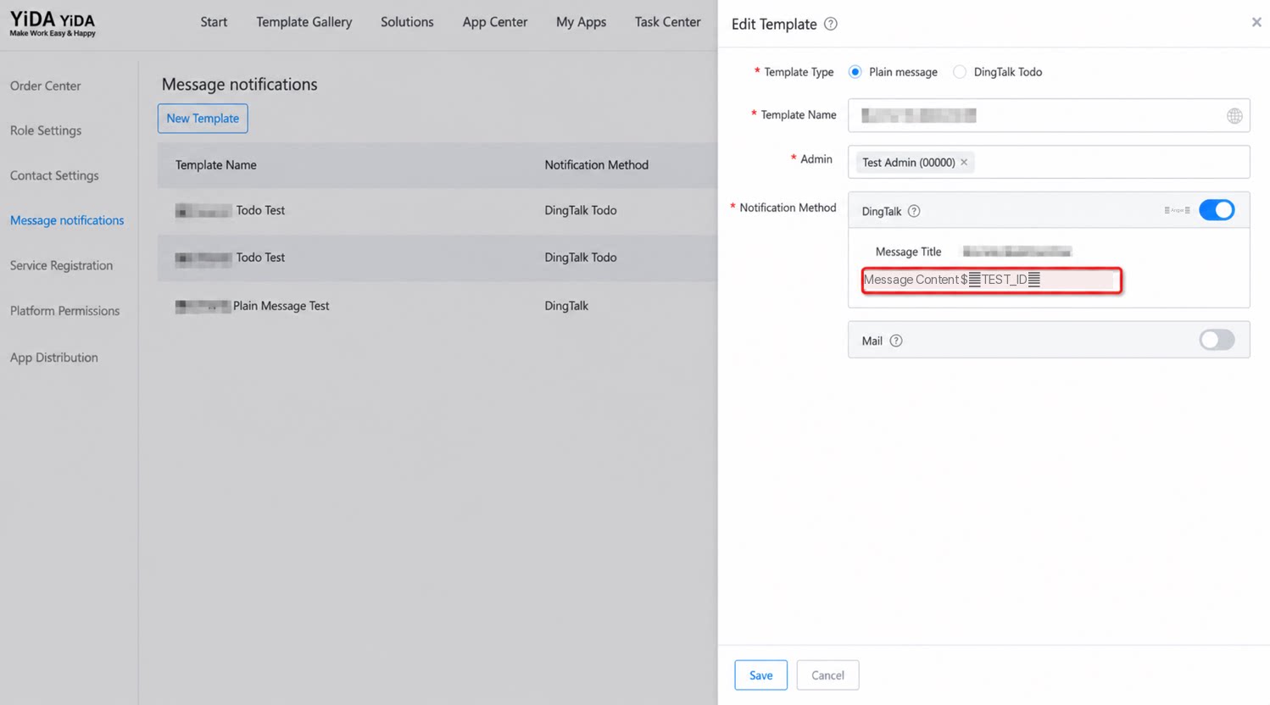Click the DingTalk help question icon
The height and width of the screenshot is (705, 1270).
click(914, 211)
